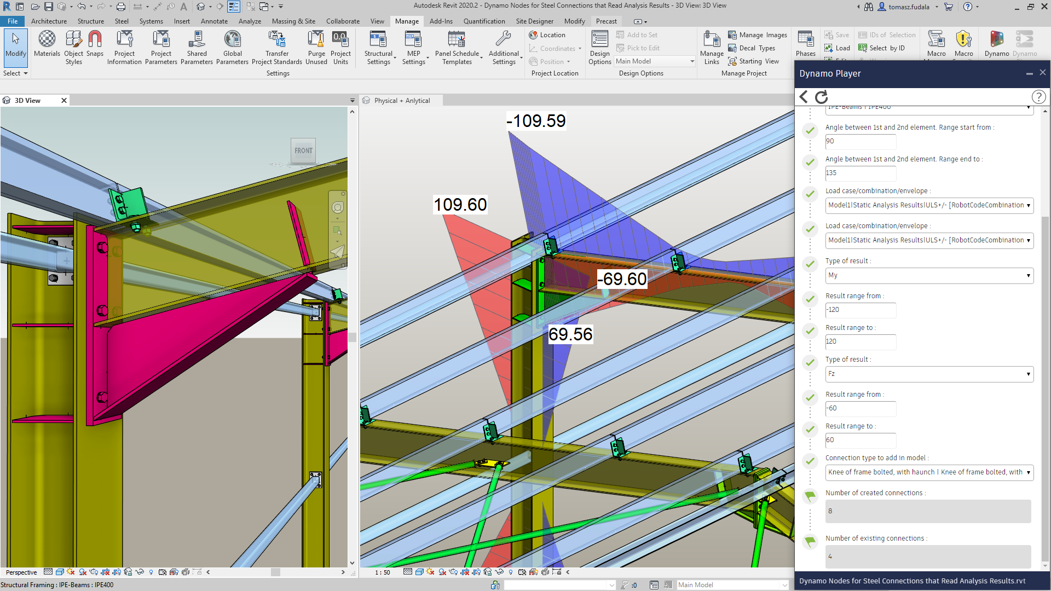Expand the Type of result My dropdown
Viewport: 1051px width, 591px height.
(929, 275)
